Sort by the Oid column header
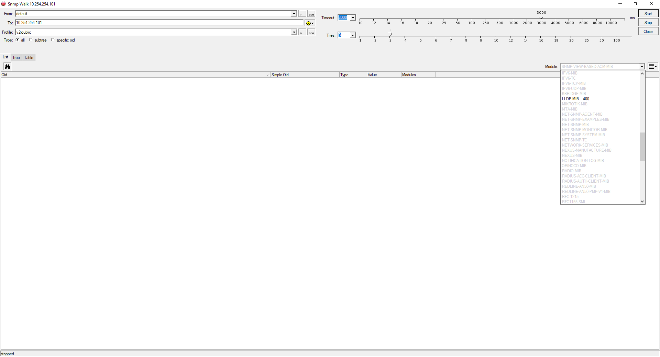 (x=135, y=75)
